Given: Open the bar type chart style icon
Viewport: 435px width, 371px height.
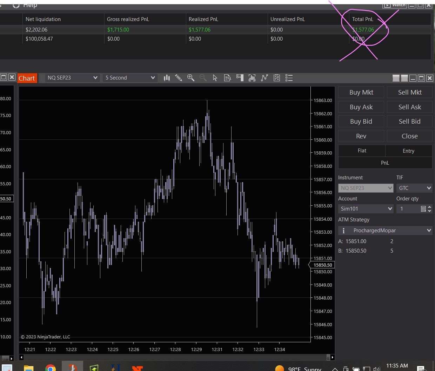Looking at the screenshot, I should pos(167,78).
